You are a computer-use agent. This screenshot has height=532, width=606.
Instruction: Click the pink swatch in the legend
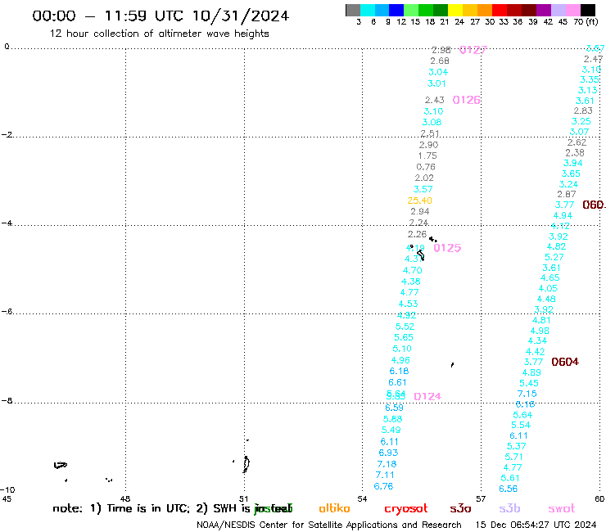pyautogui.click(x=572, y=10)
